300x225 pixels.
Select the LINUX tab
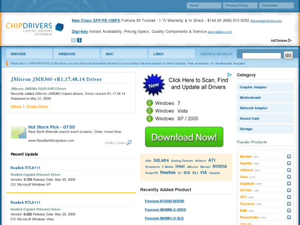tap(172, 54)
